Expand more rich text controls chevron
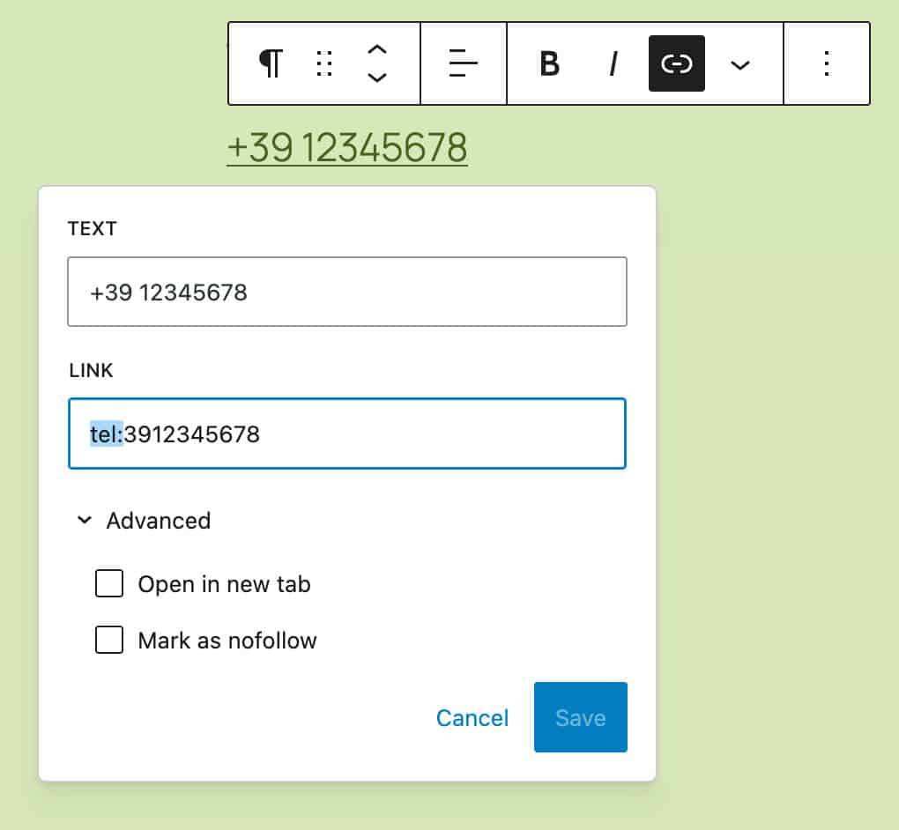 [x=740, y=63]
